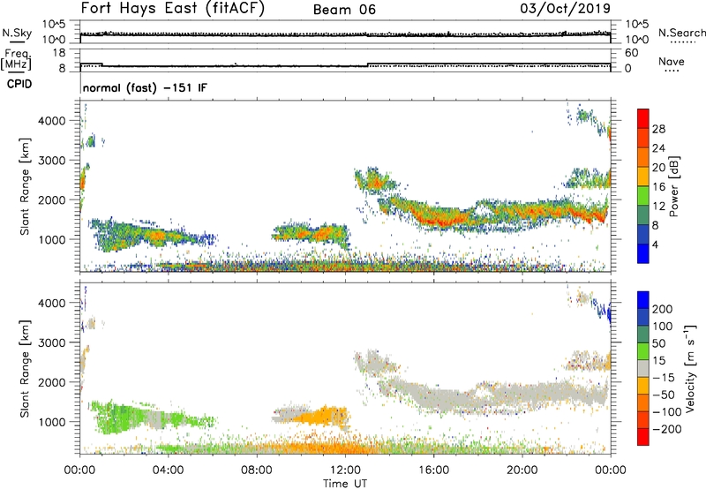Click the 'Time UT' axis label
The height and width of the screenshot is (489, 706).
[345, 484]
